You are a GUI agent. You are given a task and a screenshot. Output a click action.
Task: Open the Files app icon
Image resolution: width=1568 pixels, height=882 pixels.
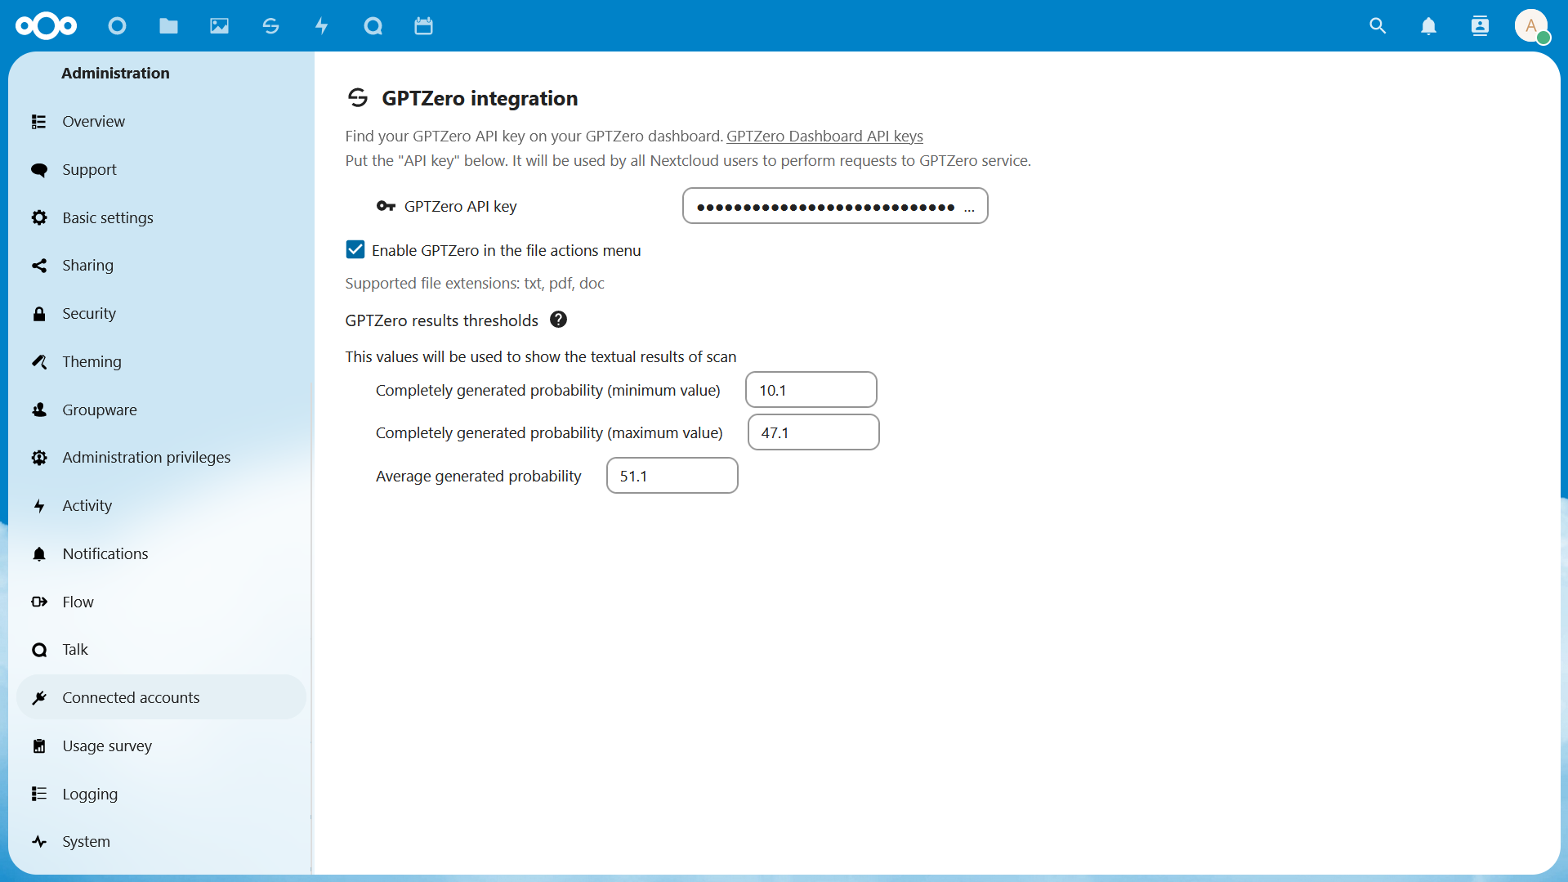[168, 26]
